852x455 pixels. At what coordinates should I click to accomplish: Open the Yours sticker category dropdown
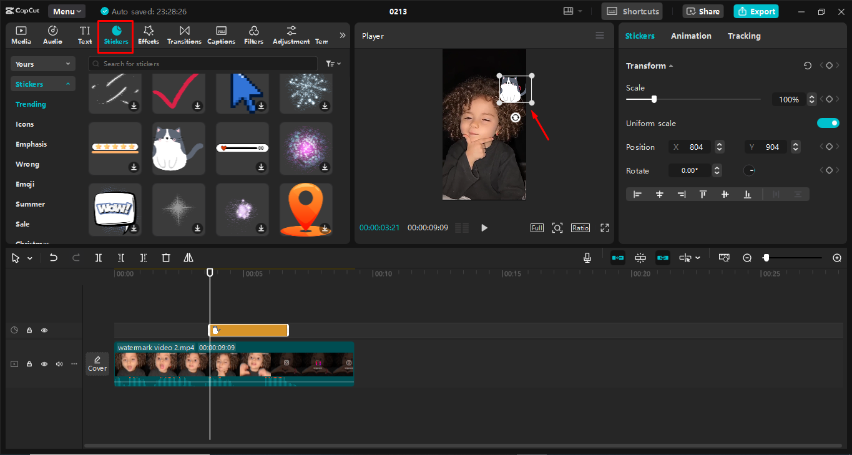click(42, 64)
